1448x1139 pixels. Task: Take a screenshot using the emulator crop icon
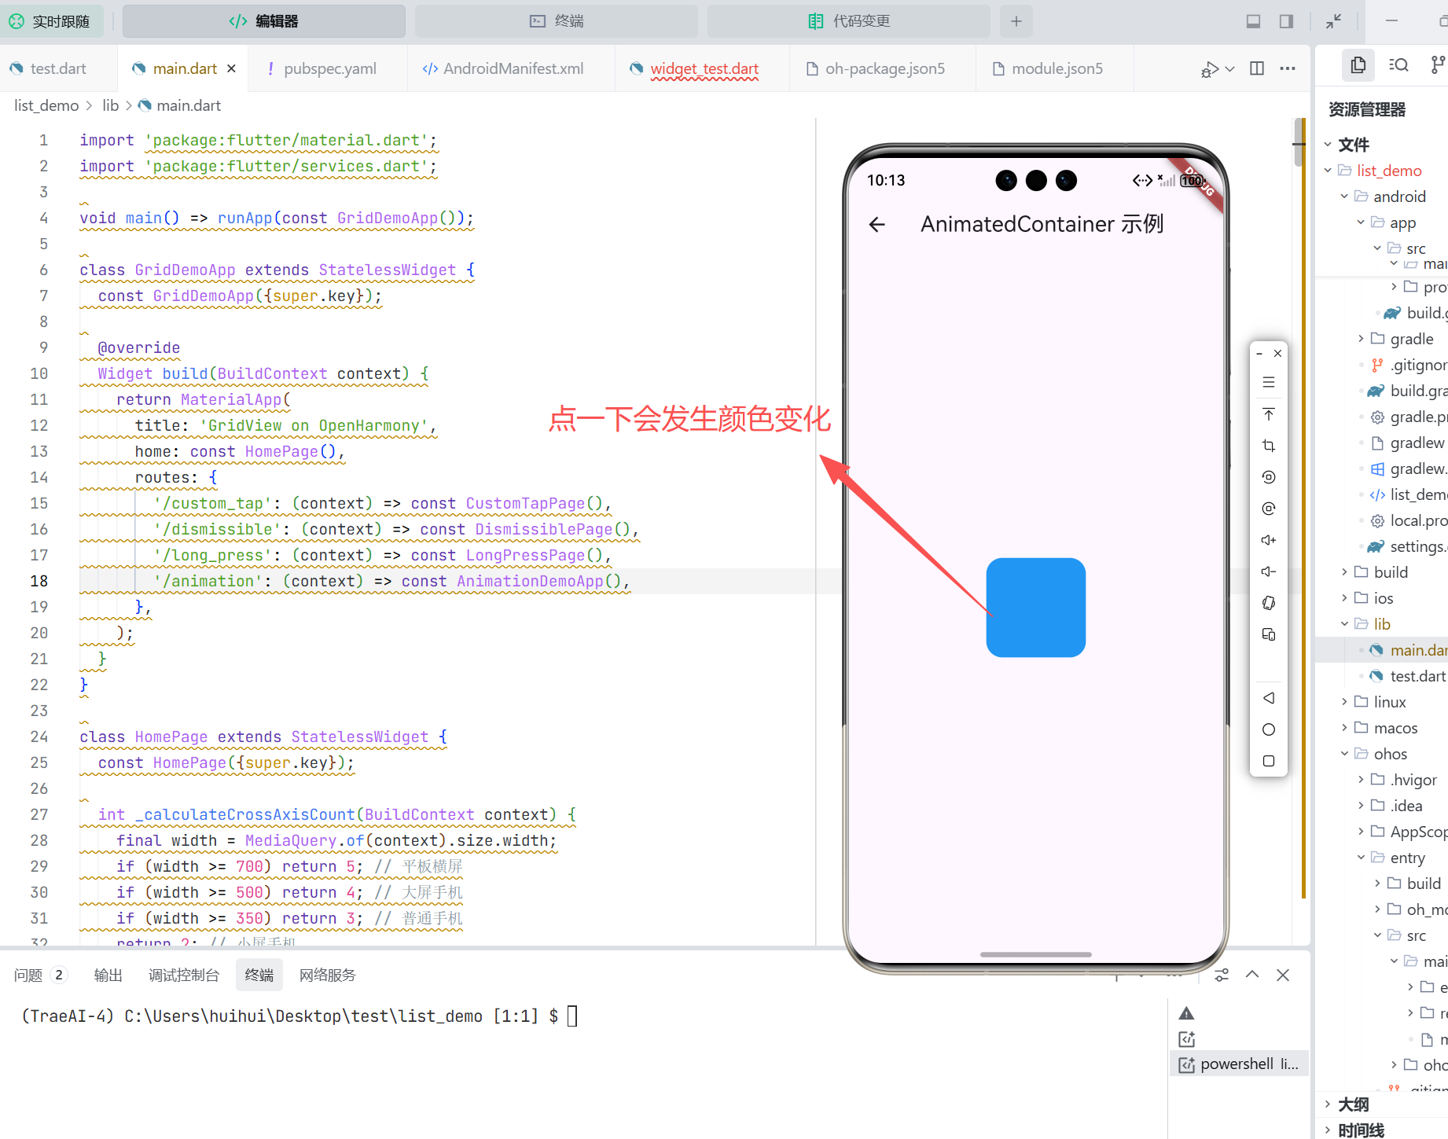(1268, 445)
